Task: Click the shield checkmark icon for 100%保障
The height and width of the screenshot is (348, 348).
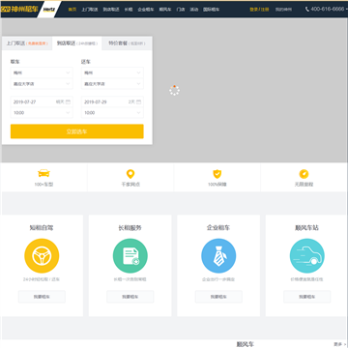Action: point(217,174)
